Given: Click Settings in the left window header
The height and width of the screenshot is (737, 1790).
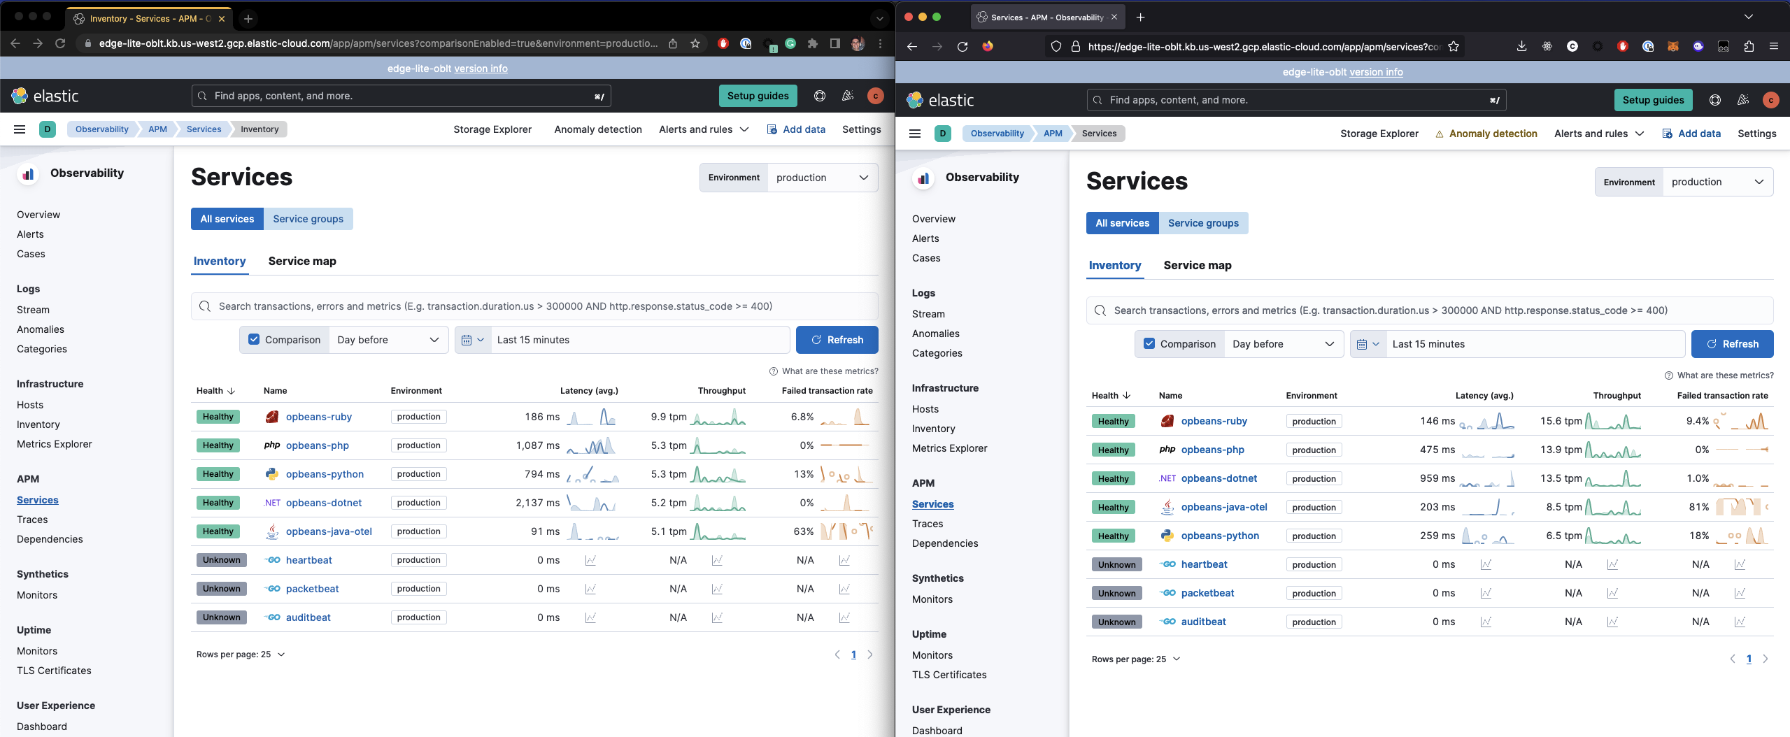Looking at the screenshot, I should click(x=862, y=129).
